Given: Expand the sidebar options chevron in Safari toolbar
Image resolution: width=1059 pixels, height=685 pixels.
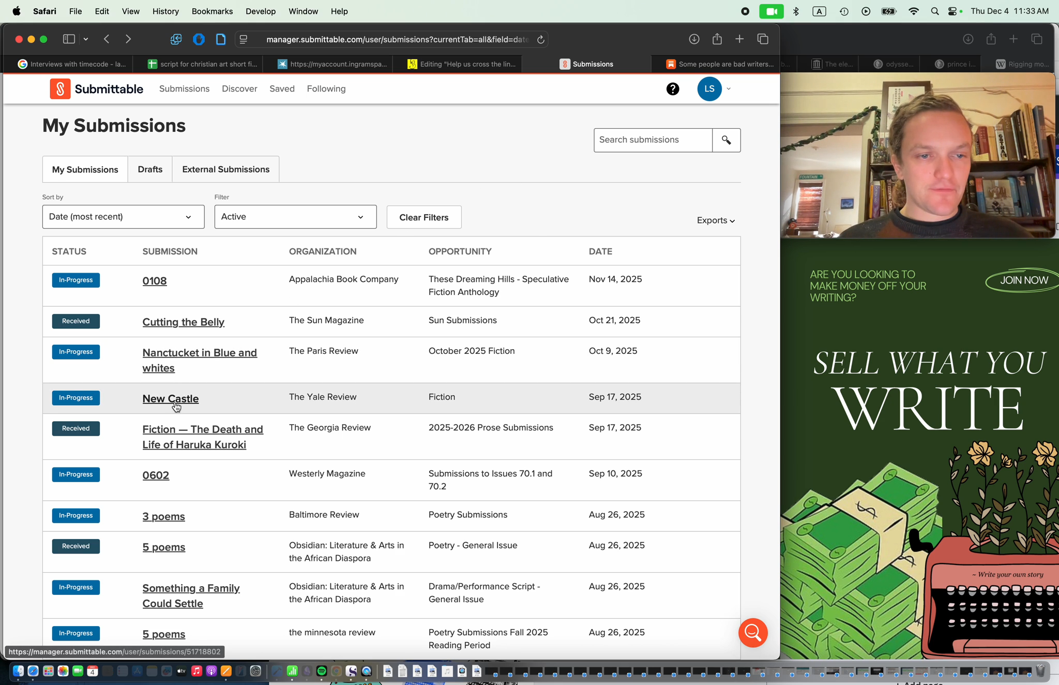Looking at the screenshot, I should (86, 39).
